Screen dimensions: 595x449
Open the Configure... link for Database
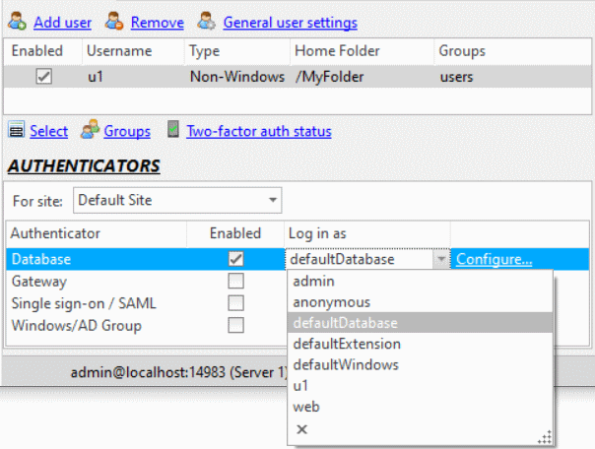coord(494,260)
